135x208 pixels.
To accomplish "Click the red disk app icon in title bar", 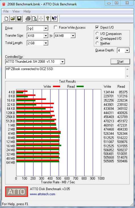I will (x=4, y=4).
